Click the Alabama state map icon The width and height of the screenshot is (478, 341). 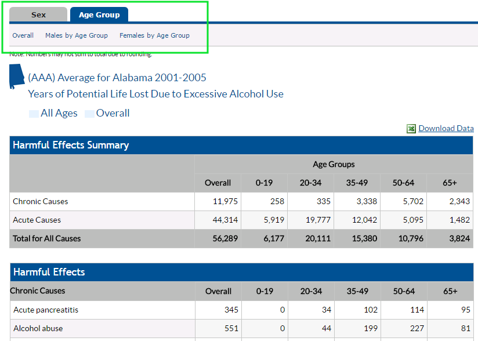[16, 76]
